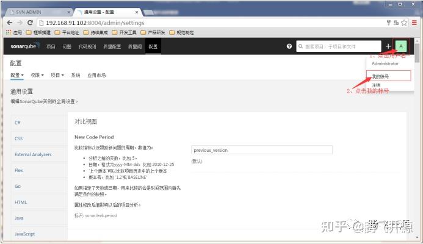Screen dimensions: 423x244
Task: Click the New Code Period heading
Action: point(94,137)
